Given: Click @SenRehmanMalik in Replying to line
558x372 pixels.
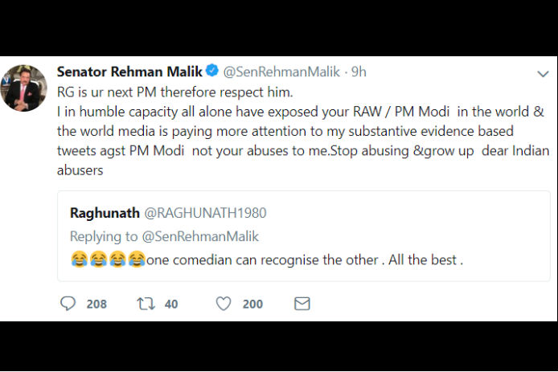Looking at the screenshot, I should 200,236.
